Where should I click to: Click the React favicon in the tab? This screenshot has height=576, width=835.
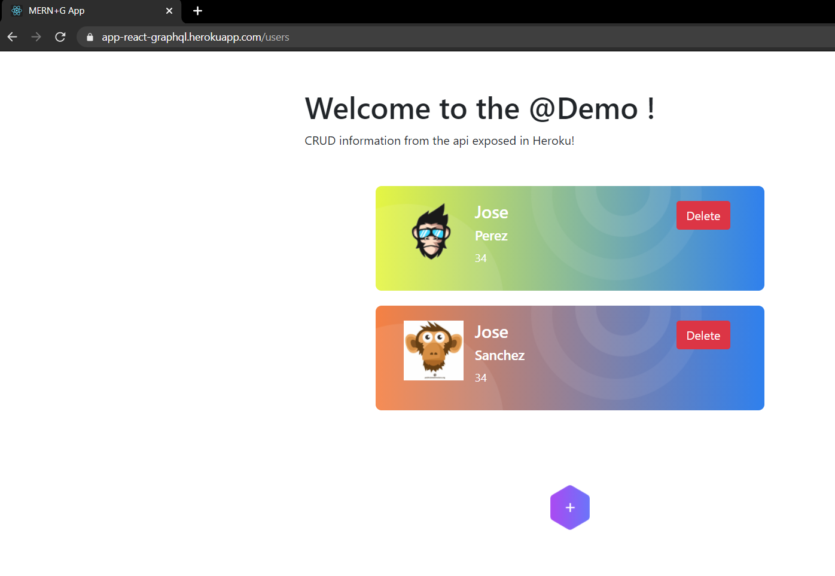17,11
